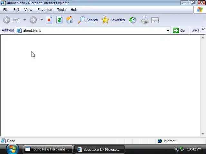Click Search toolbar text label
The width and height of the screenshot is (206, 154).
(92, 20)
